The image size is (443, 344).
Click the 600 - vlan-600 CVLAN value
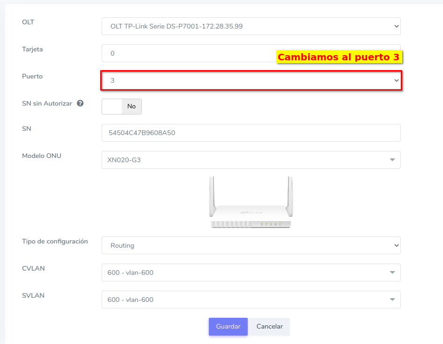coord(130,272)
